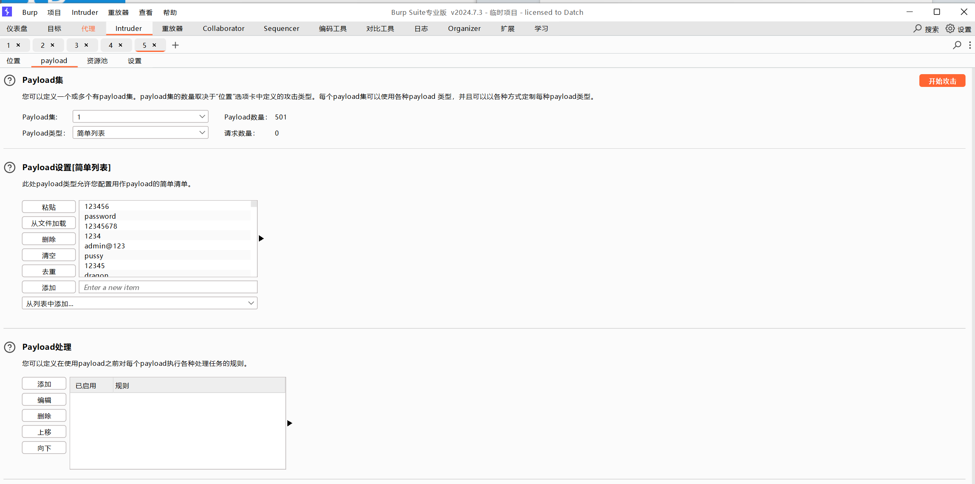Close Intruder tab 3

[86, 45]
